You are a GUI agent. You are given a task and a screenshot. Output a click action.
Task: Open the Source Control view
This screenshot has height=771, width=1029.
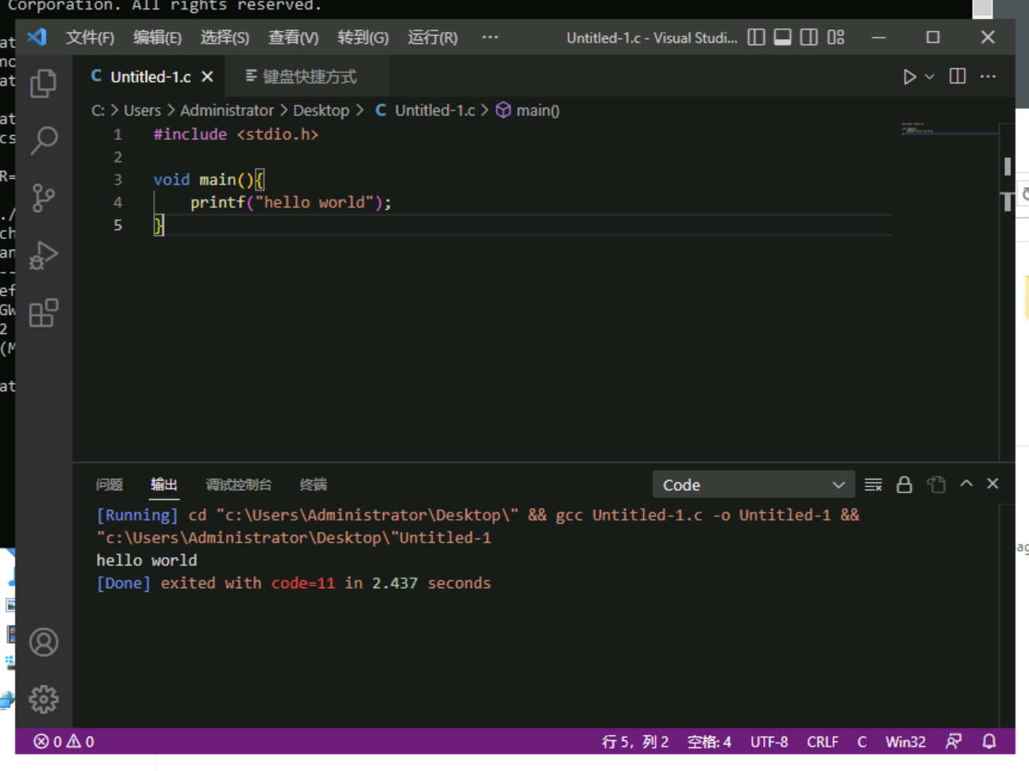click(44, 197)
